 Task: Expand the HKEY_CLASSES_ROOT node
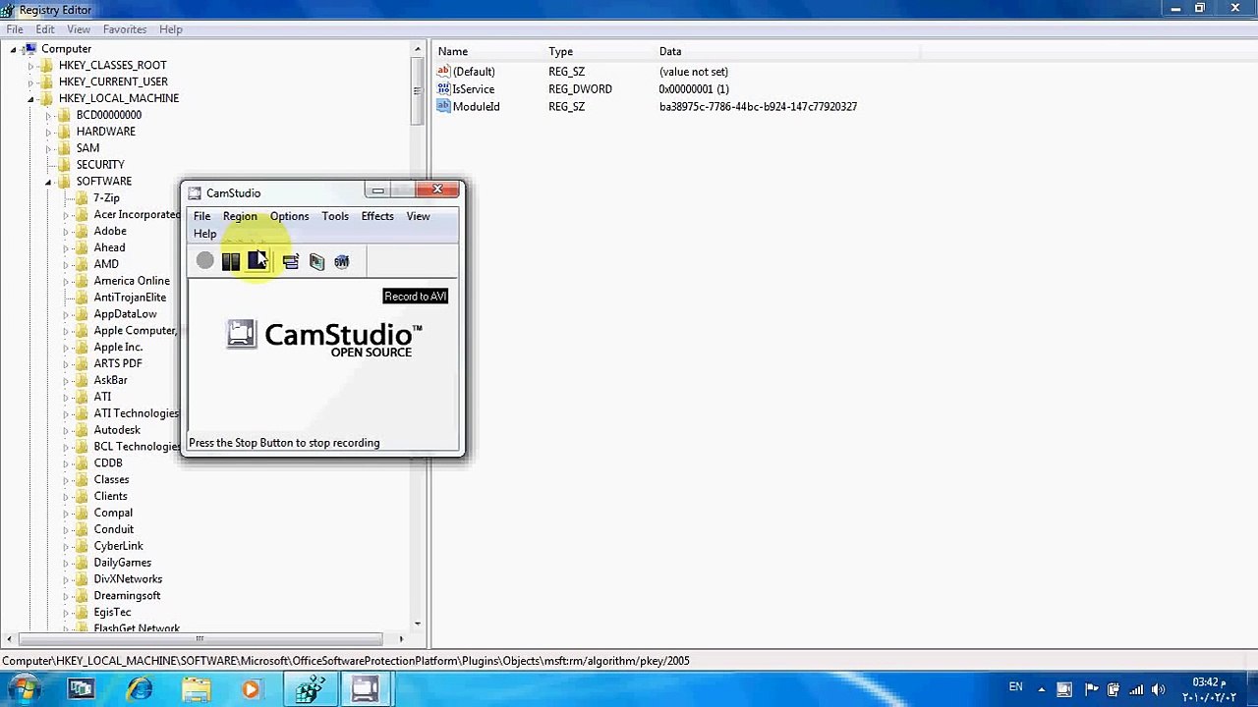point(30,66)
